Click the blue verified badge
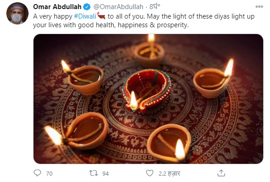This screenshot has width=270, height=182. [87, 7]
